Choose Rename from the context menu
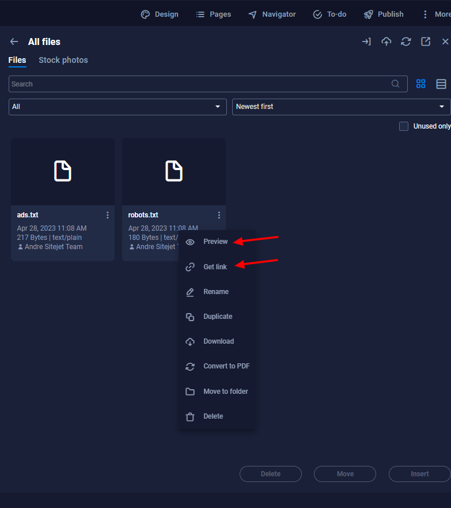The width and height of the screenshot is (451, 508). coord(216,292)
